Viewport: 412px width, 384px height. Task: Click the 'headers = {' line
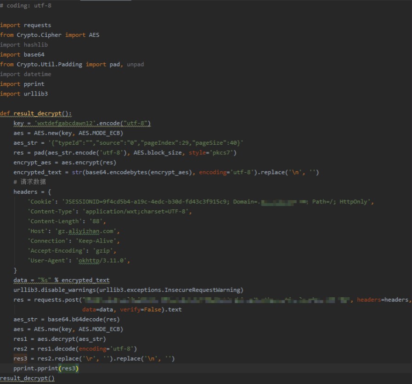[32, 192]
